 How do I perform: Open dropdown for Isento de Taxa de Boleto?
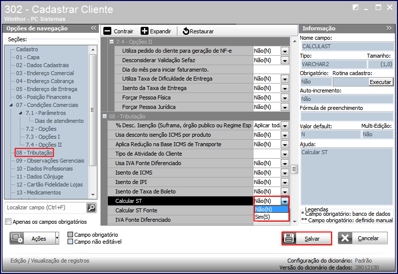pos(285,192)
